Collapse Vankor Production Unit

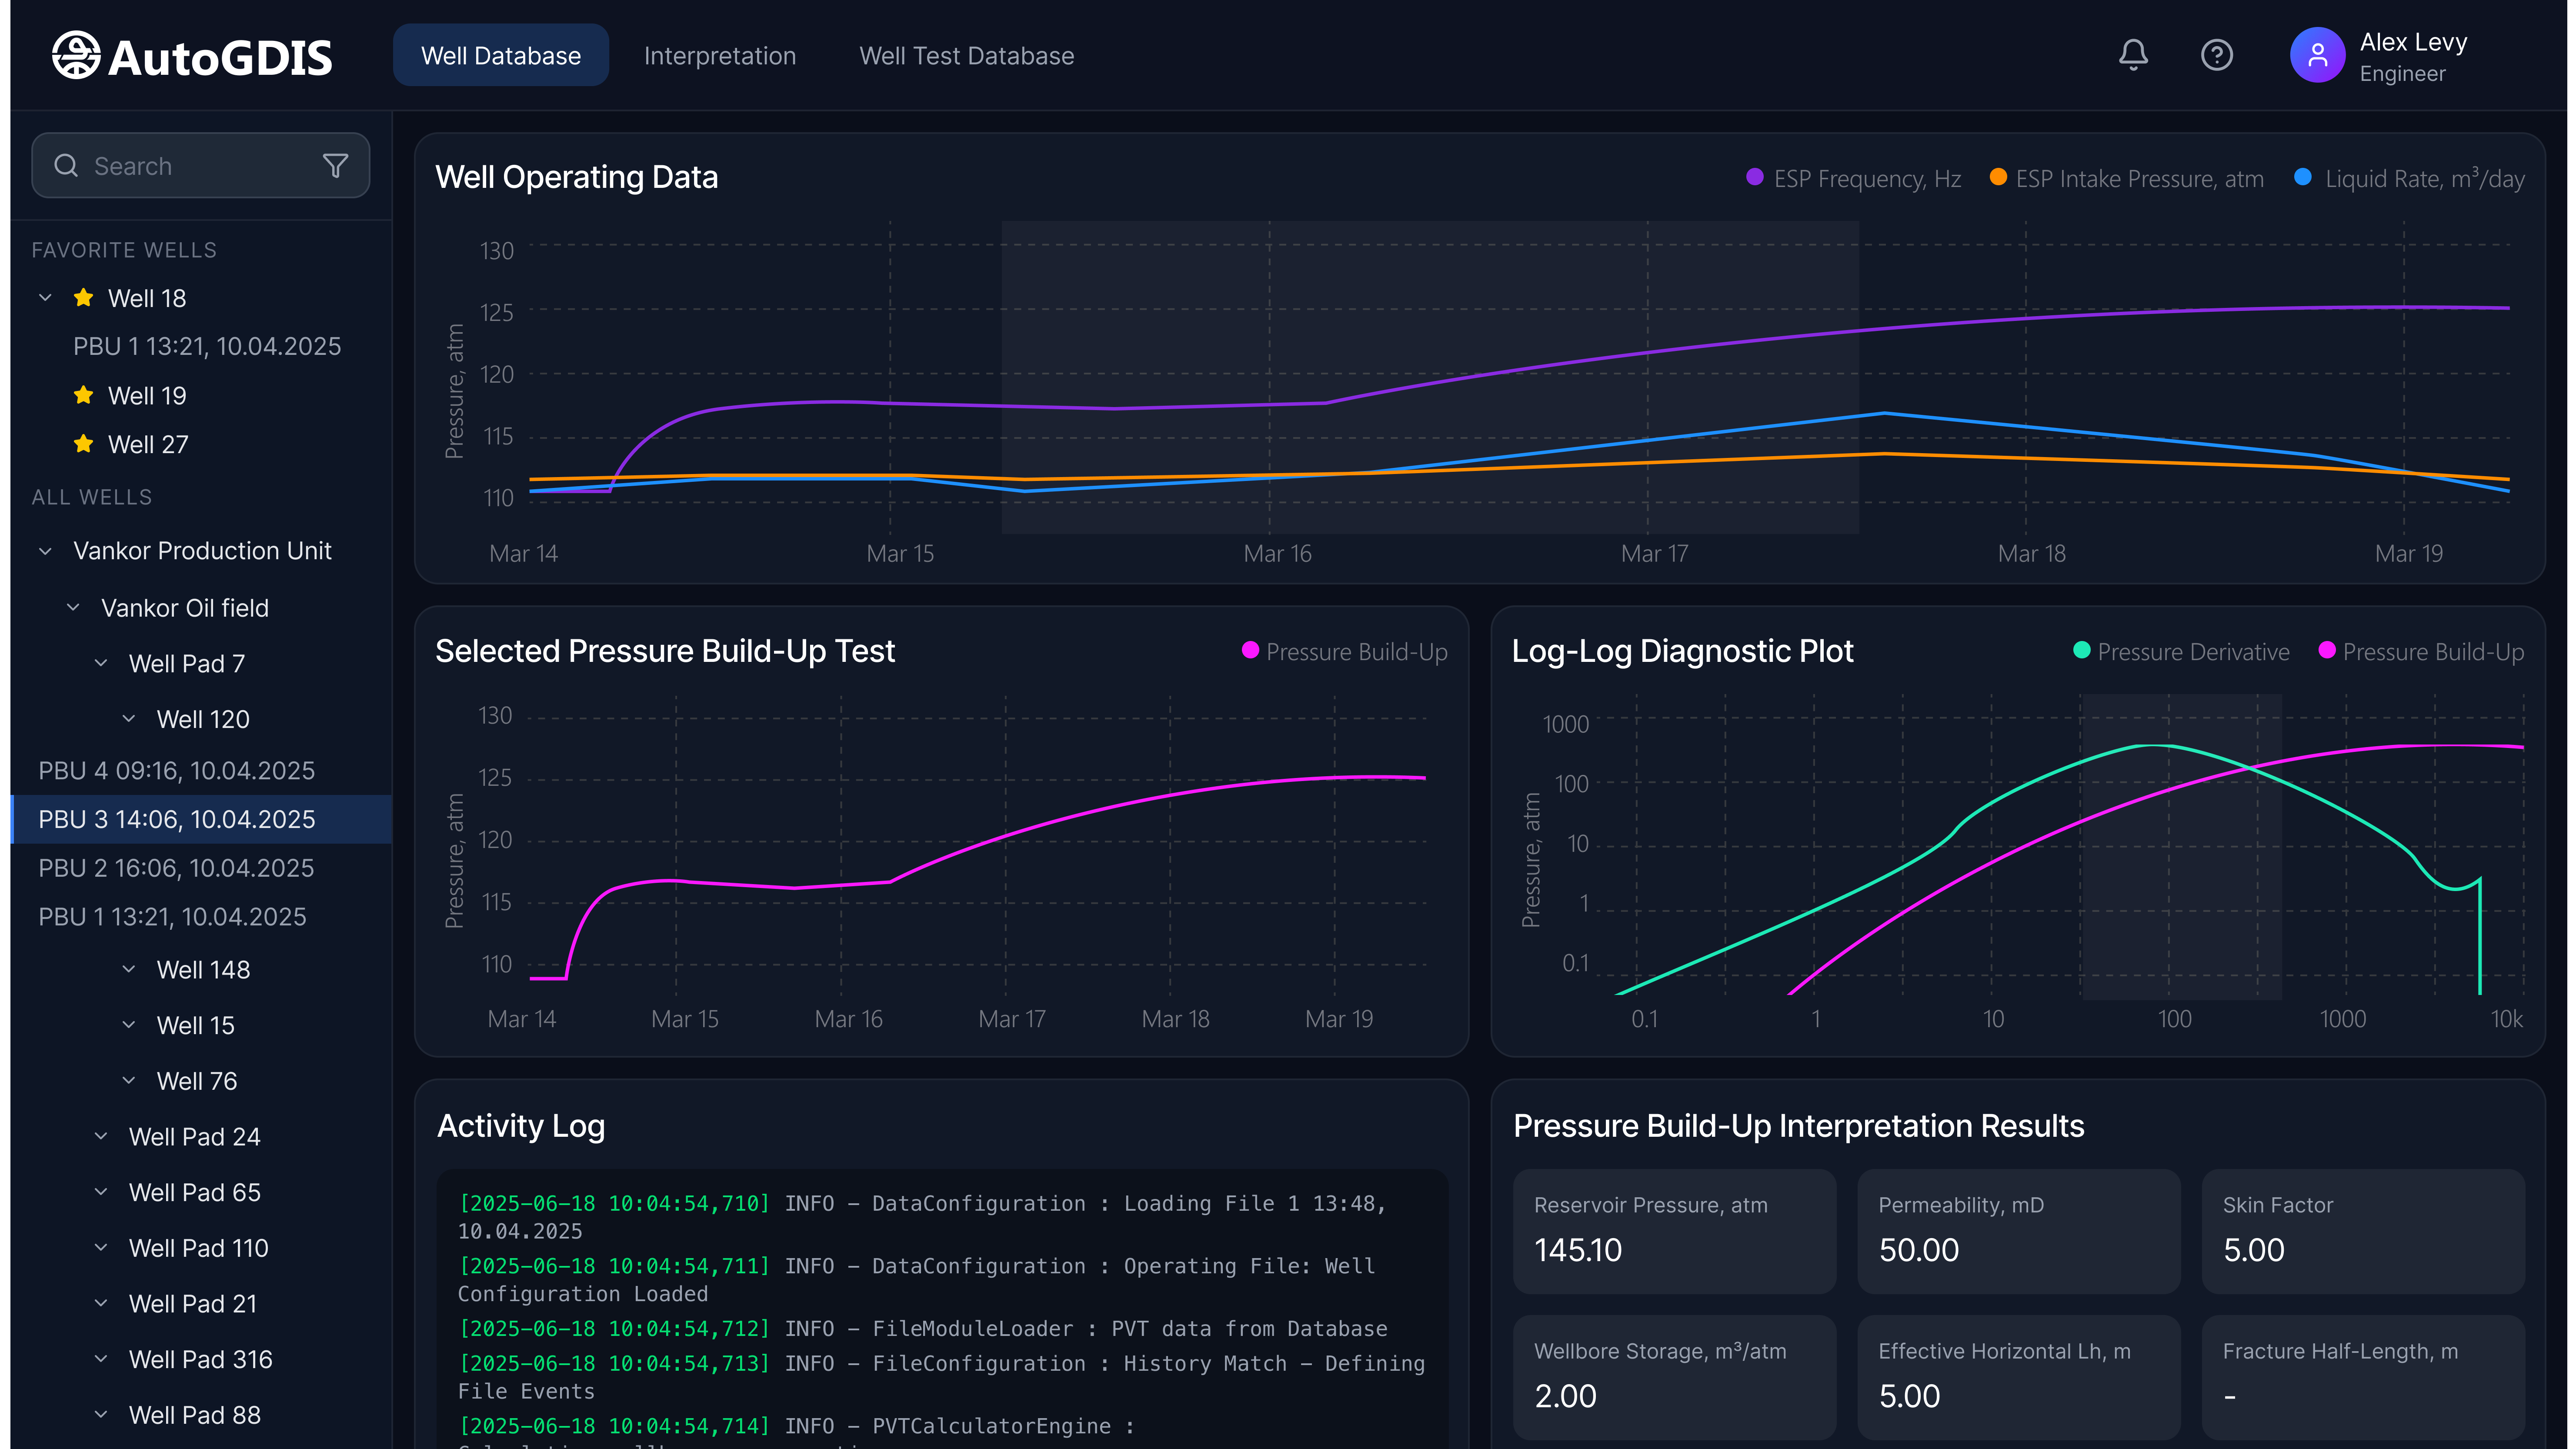[45, 551]
